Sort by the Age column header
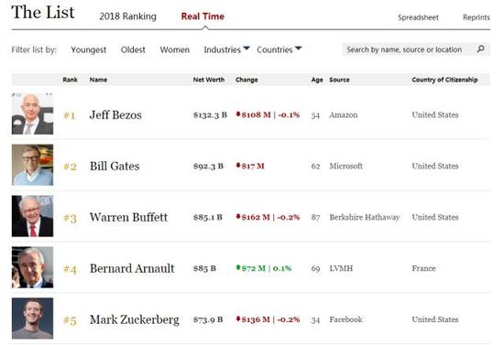This screenshot has height=345, width=504. (x=317, y=80)
